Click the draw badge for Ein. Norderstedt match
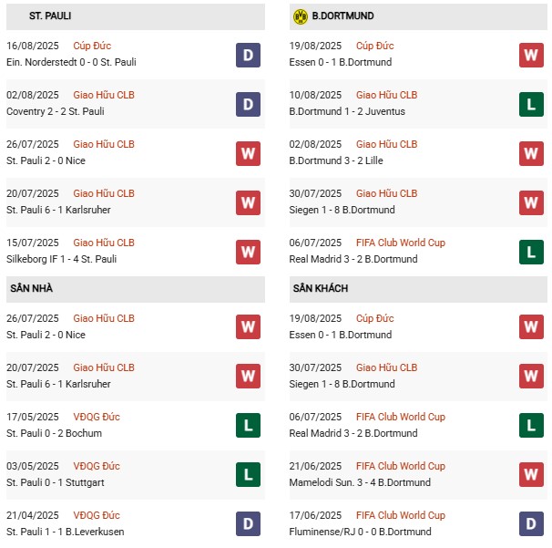552x548 pixels. click(x=248, y=55)
